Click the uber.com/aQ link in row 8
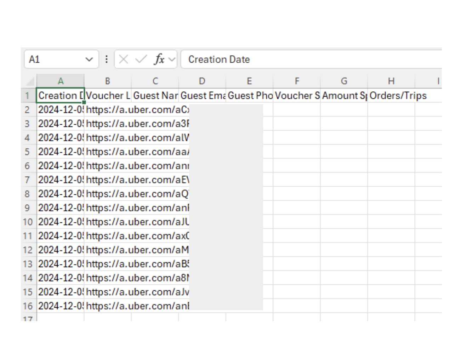 [137, 194]
